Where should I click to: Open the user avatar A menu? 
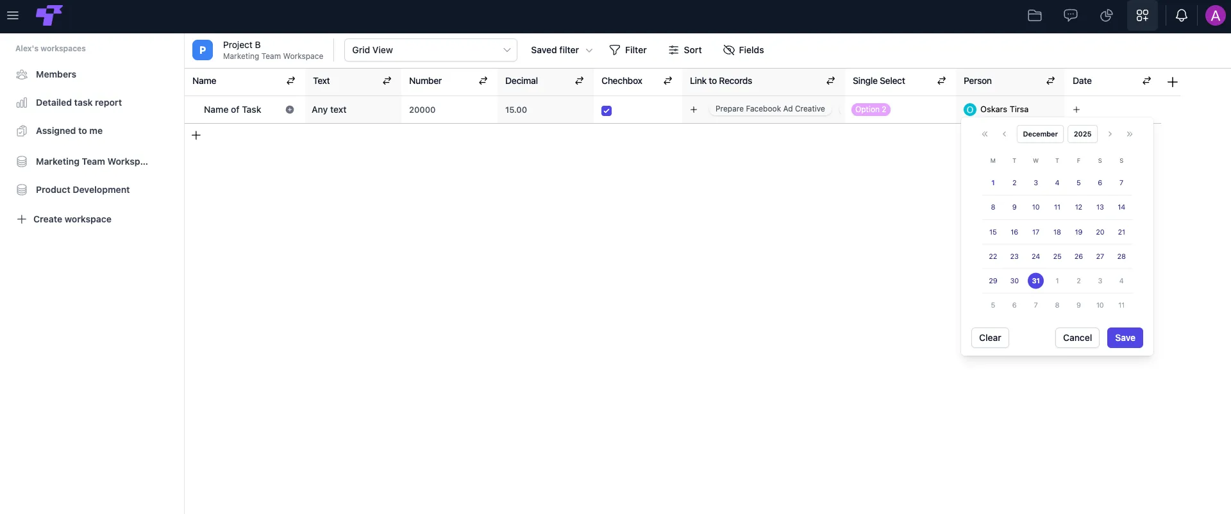coord(1216,15)
